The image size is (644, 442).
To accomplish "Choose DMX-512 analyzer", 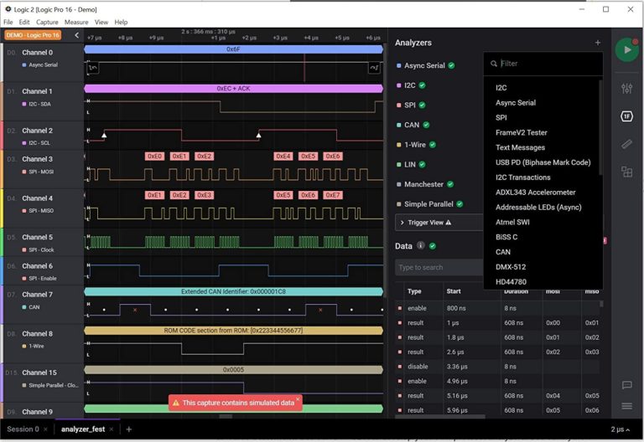I will click(511, 267).
